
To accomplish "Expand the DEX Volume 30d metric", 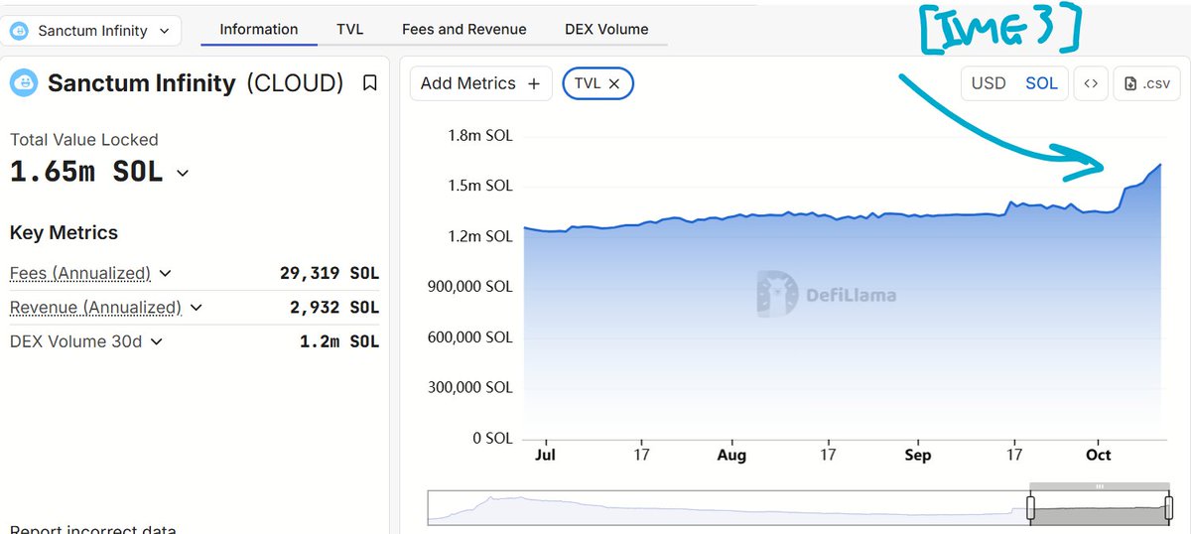I will point(156,341).
